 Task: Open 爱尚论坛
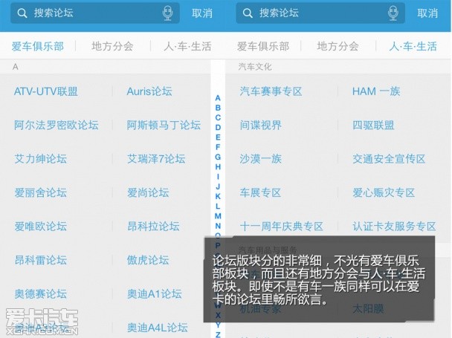coord(148,193)
